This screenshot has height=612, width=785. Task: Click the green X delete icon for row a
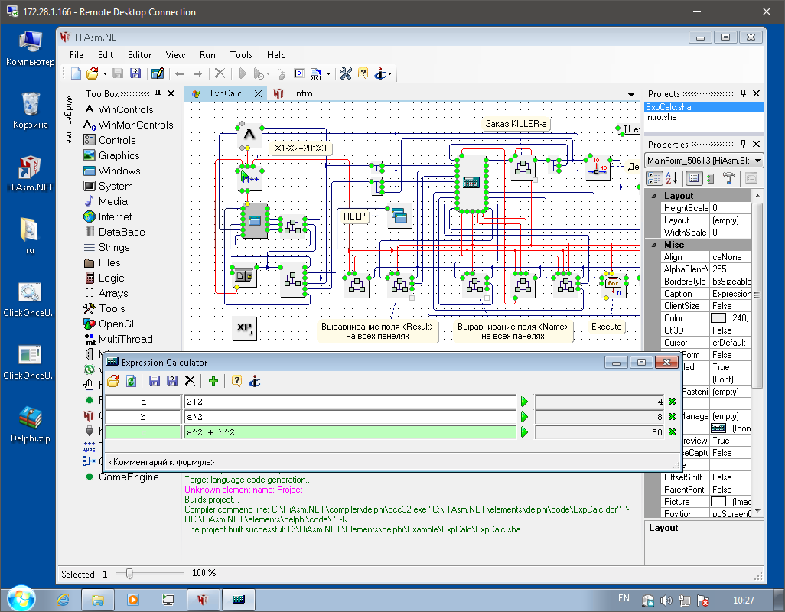click(672, 402)
